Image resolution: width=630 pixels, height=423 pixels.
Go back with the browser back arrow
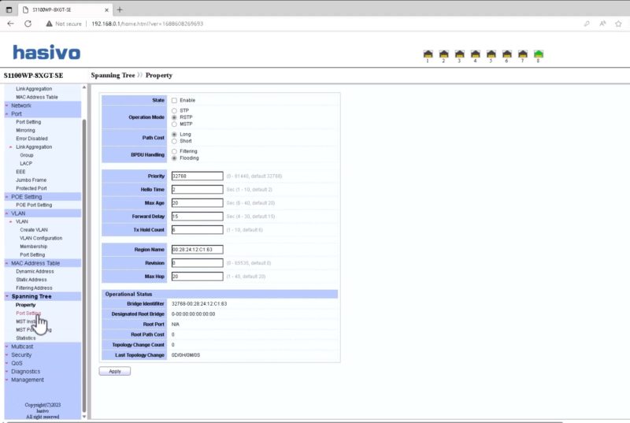pos(10,24)
